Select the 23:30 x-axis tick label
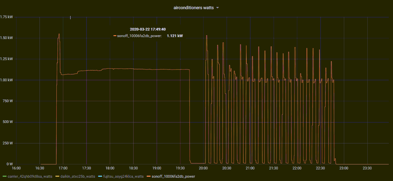This screenshot has height=181, width=393. (367, 168)
